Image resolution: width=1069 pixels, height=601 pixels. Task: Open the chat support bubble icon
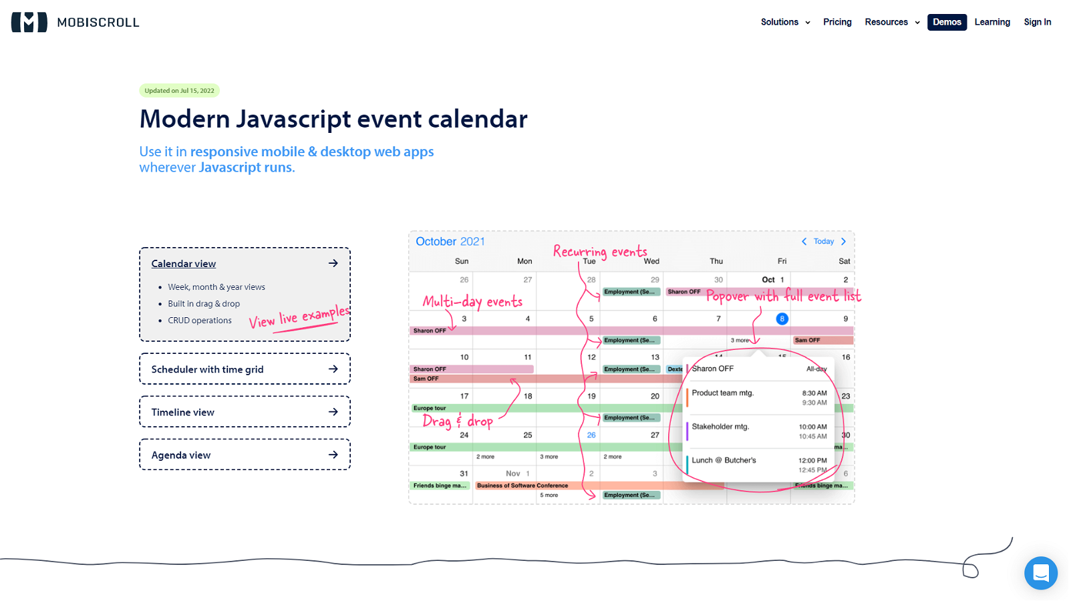[x=1041, y=573]
